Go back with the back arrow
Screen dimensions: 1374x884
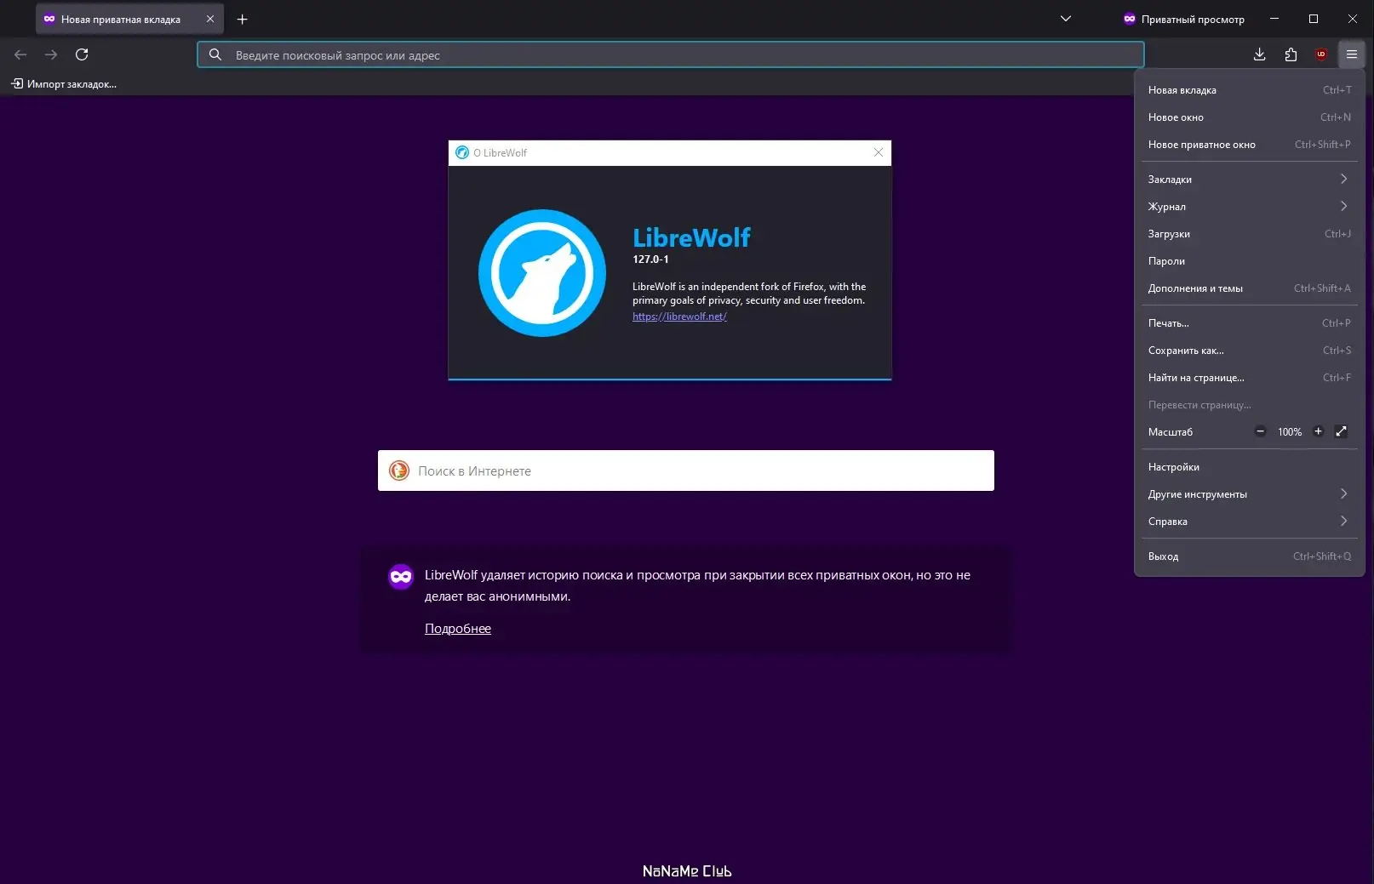click(x=20, y=54)
